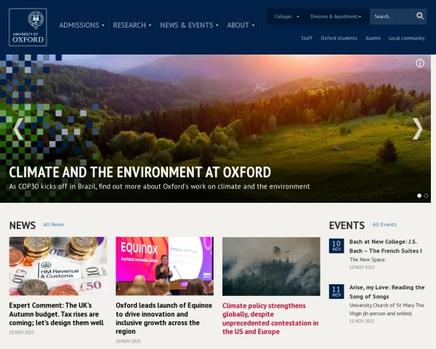The width and height of the screenshot is (436, 349).
Task: Open the Oxford students link
Action: (339, 38)
